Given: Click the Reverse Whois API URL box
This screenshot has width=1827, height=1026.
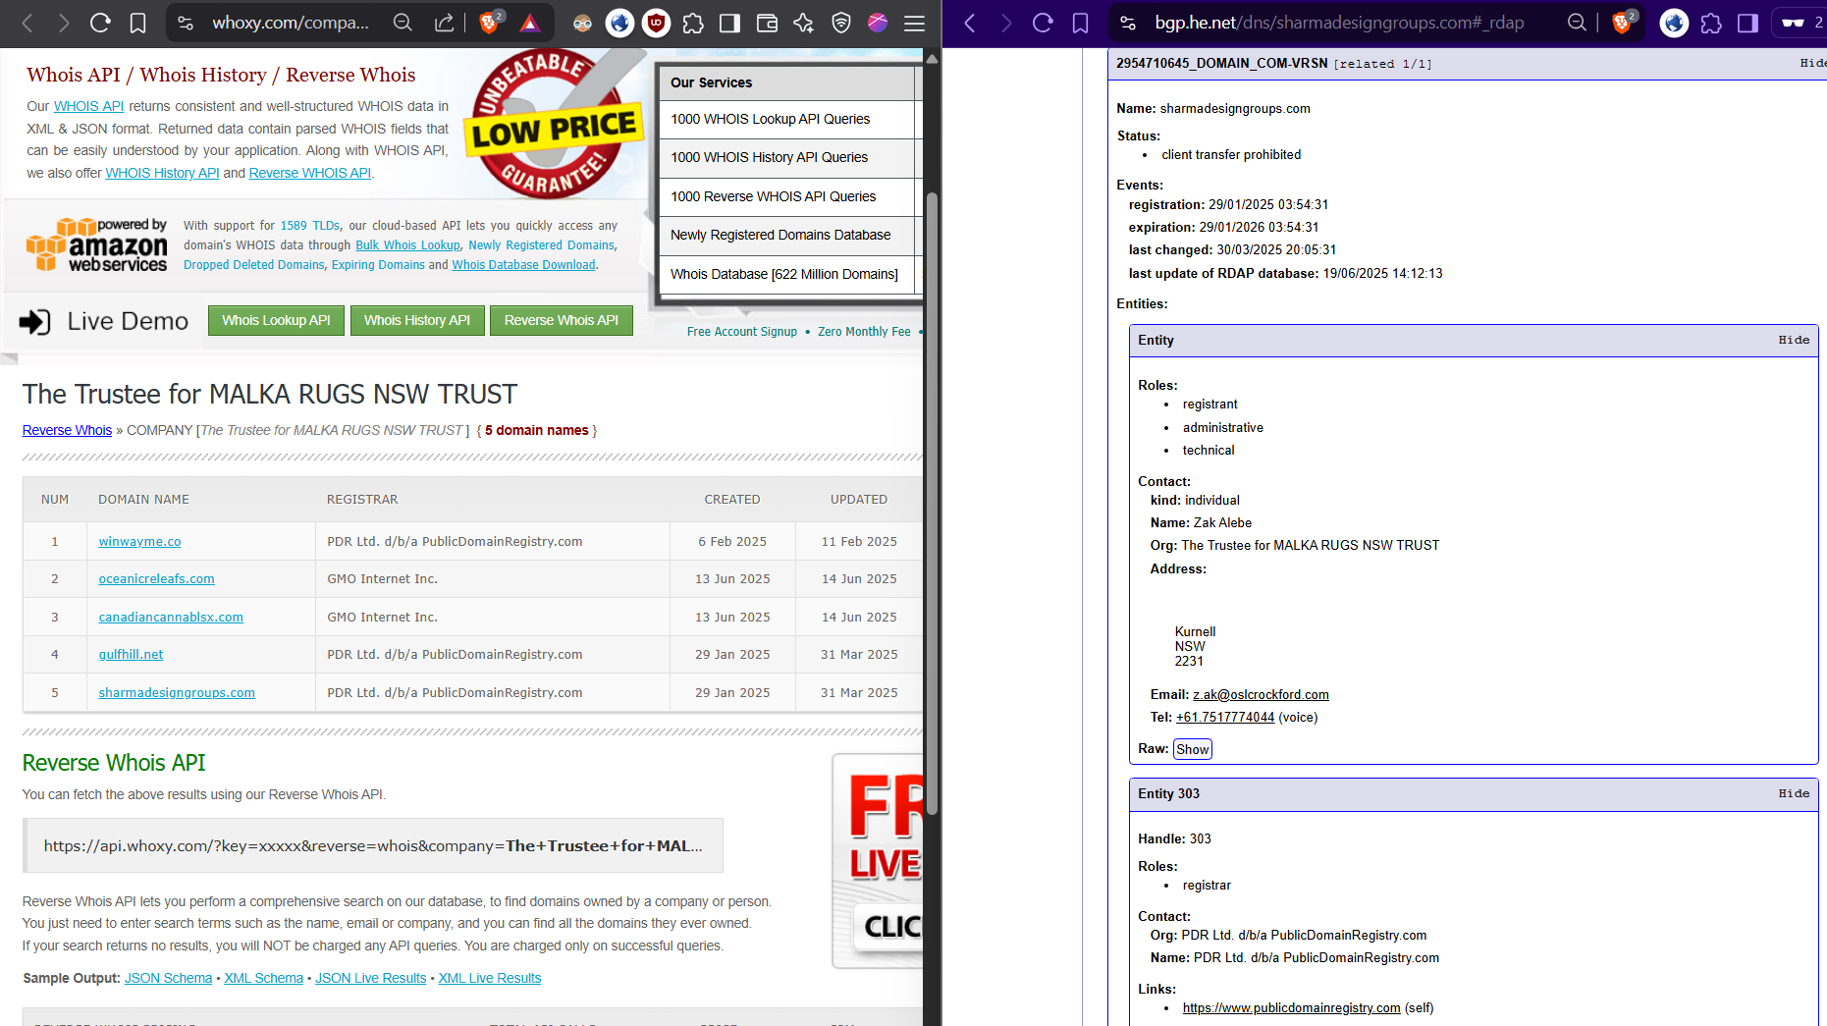Looking at the screenshot, I should 373,845.
